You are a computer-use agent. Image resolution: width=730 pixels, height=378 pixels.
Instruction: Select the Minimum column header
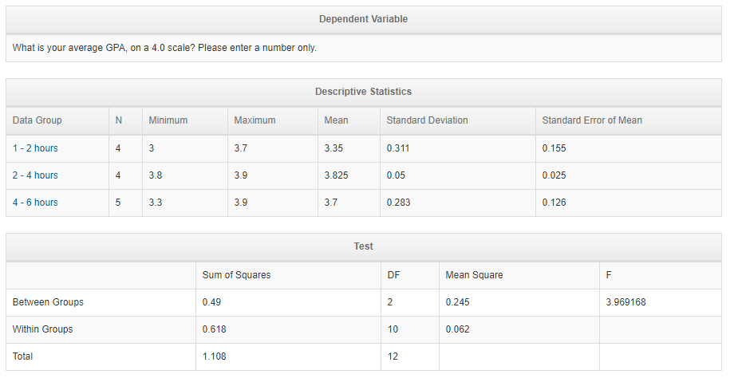pyautogui.click(x=168, y=120)
